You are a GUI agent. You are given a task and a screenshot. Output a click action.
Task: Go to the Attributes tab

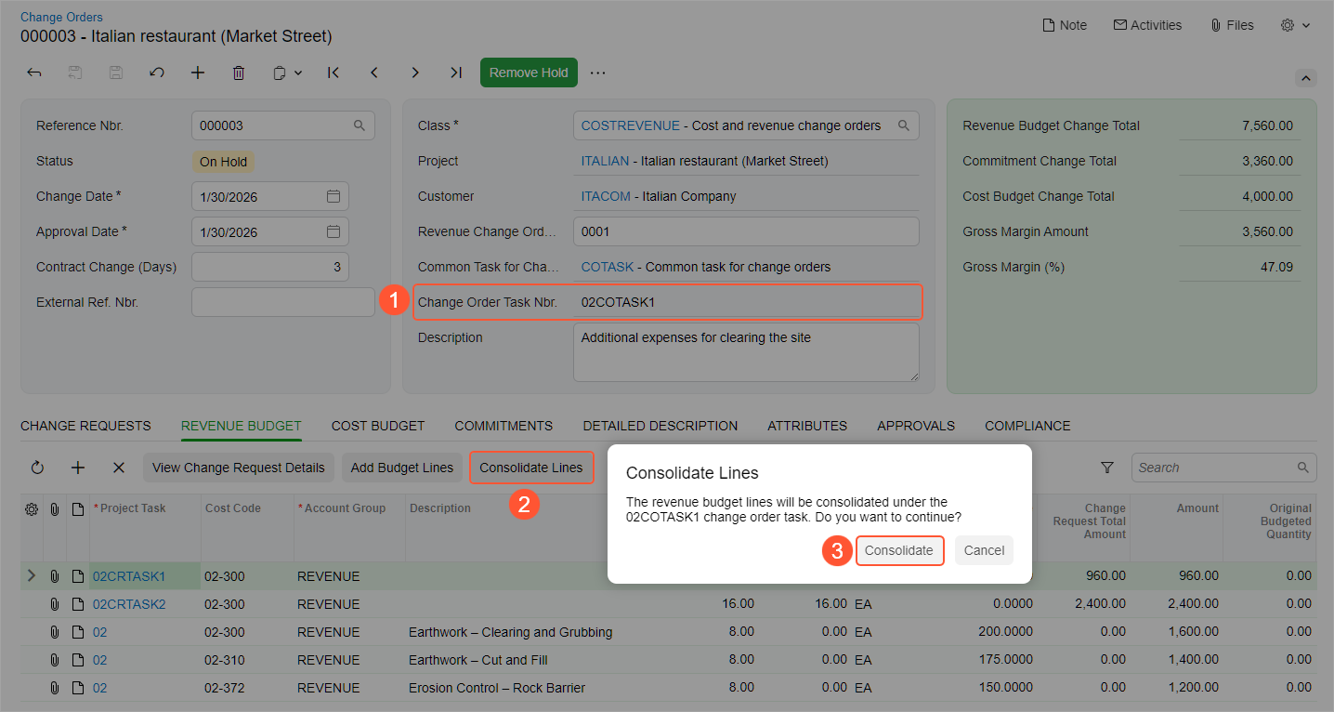[807, 426]
